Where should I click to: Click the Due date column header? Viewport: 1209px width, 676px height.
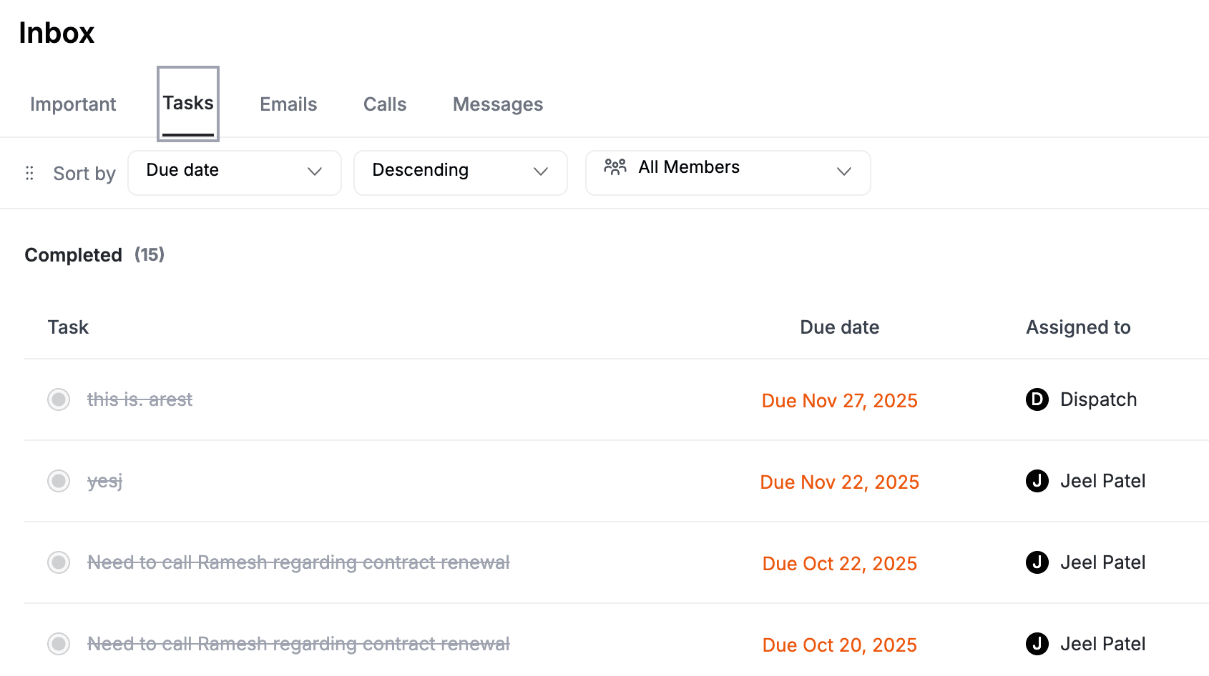840,327
